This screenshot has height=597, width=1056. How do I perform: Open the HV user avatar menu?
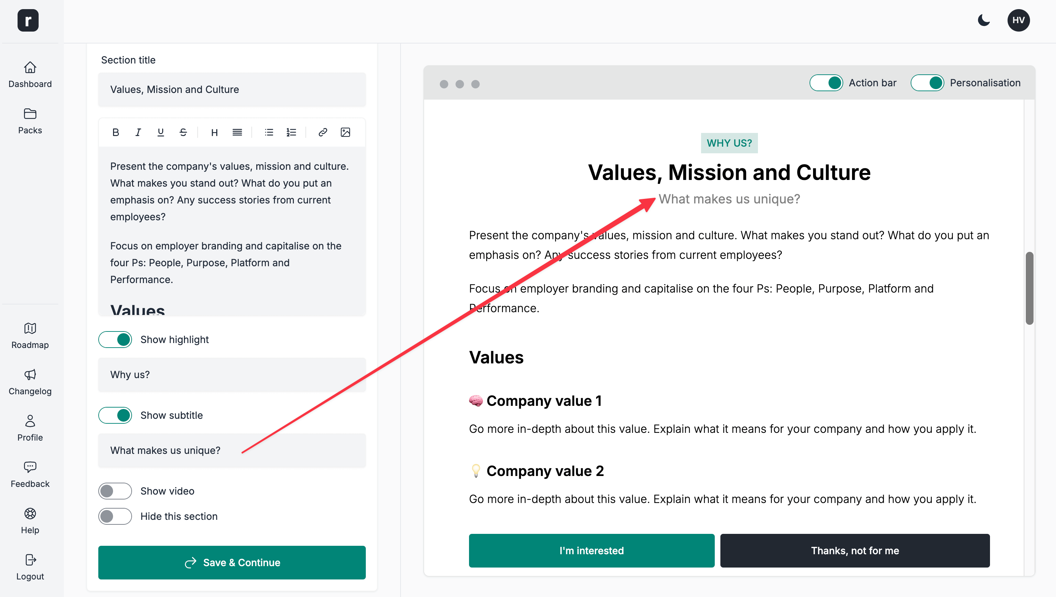(1018, 20)
